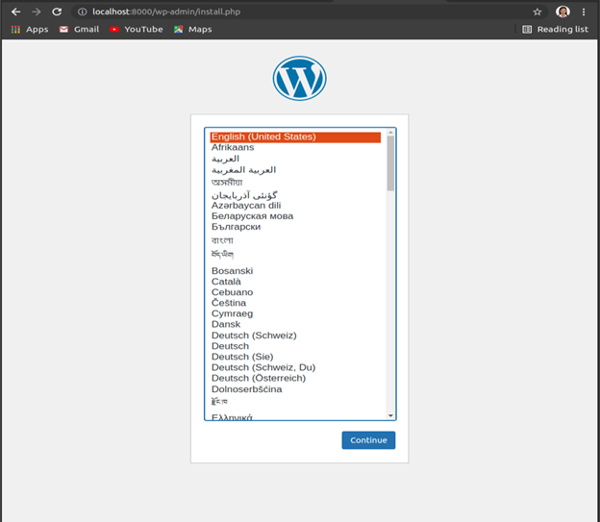Viewport: 600px width, 522px height.
Task: Select Deutsch (Sie) option
Action: (295, 357)
